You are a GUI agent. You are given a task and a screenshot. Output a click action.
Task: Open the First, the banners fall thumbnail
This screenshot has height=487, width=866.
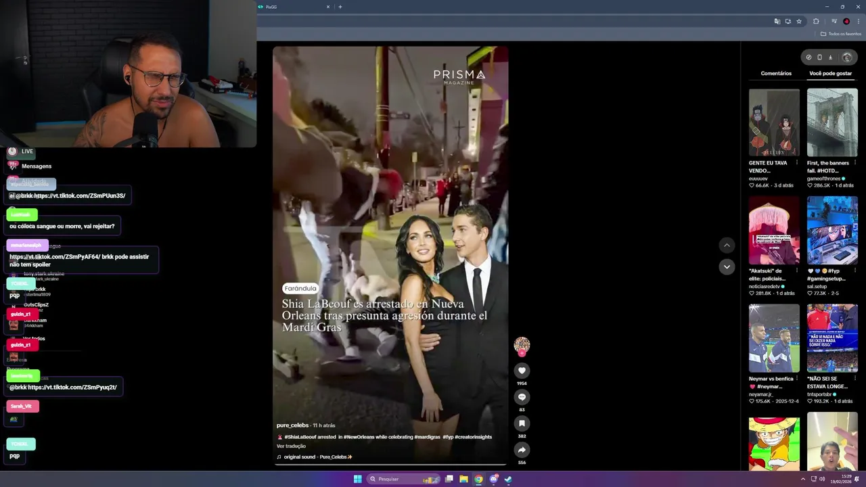click(x=832, y=122)
